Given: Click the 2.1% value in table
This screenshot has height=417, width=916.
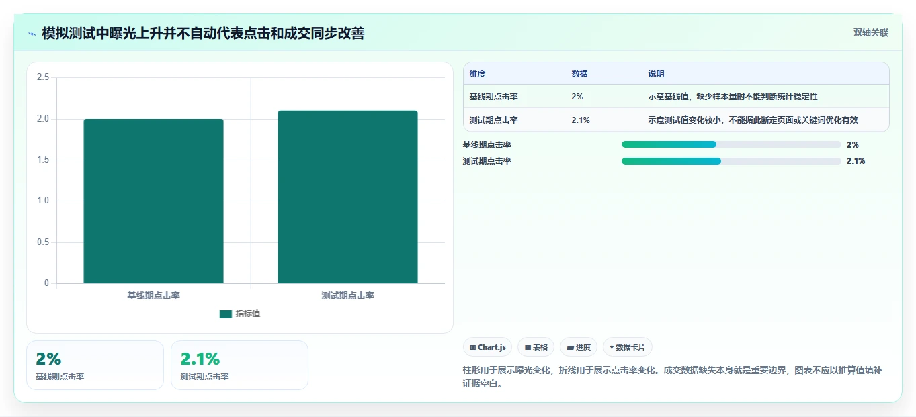Looking at the screenshot, I should [x=581, y=120].
